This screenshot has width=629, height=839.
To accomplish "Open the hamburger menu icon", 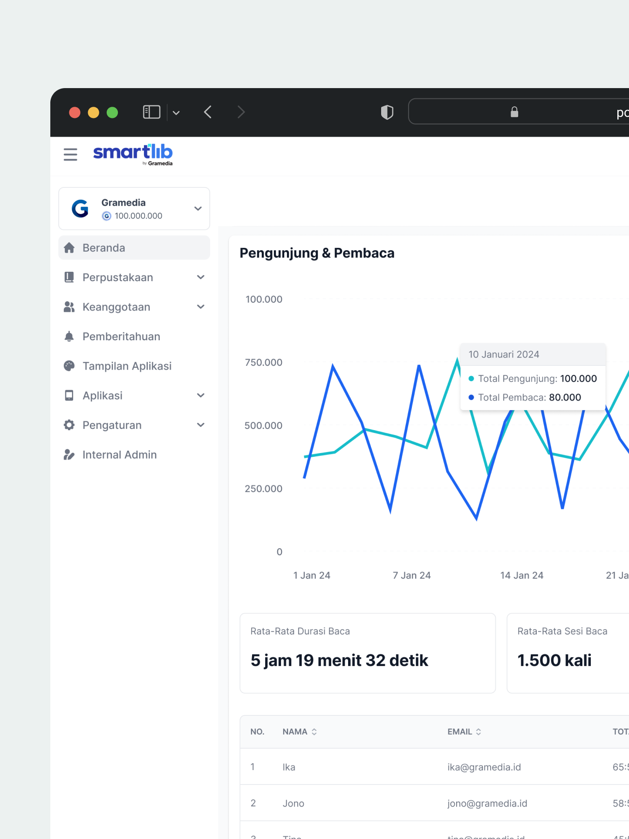I will point(70,154).
